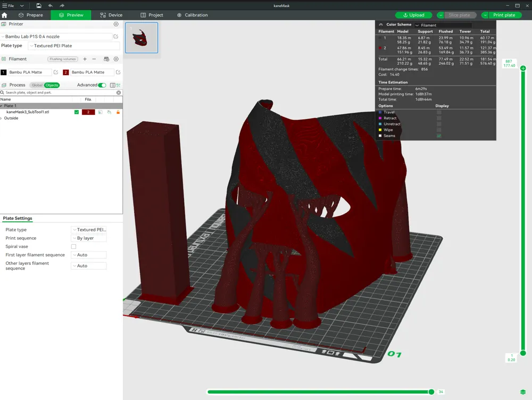Image resolution: width=532 pixels, height=400 pixels.
Task: Collapse the Color Scheme panel arrow icon
Action: [381, 24]
